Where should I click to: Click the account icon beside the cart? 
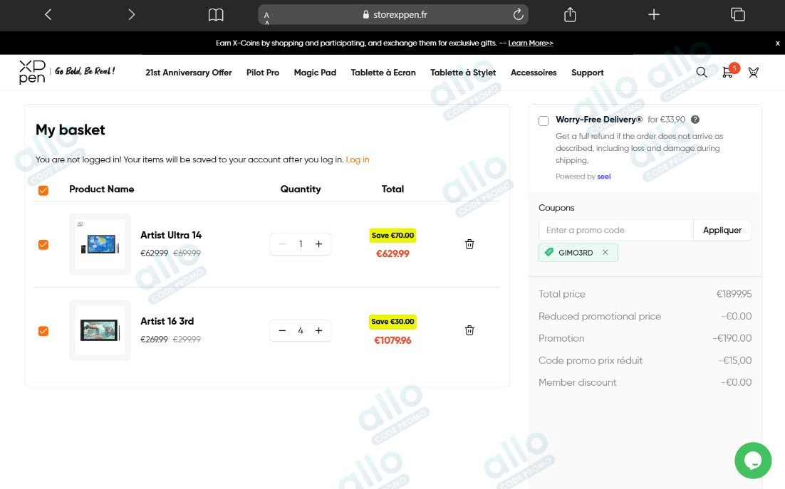click(x=754, y=73)
